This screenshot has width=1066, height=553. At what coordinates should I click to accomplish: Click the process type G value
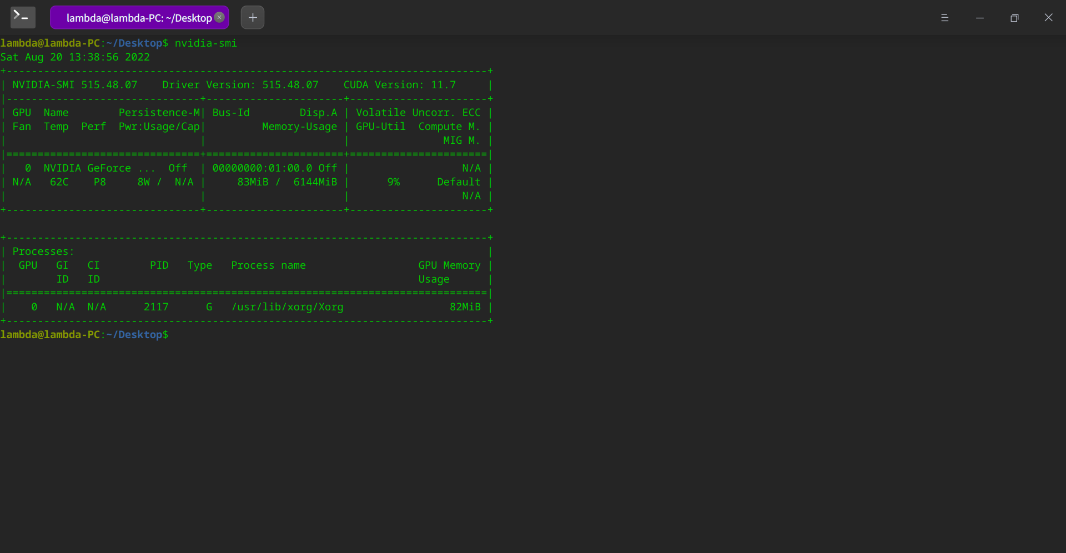coord(209,307)
